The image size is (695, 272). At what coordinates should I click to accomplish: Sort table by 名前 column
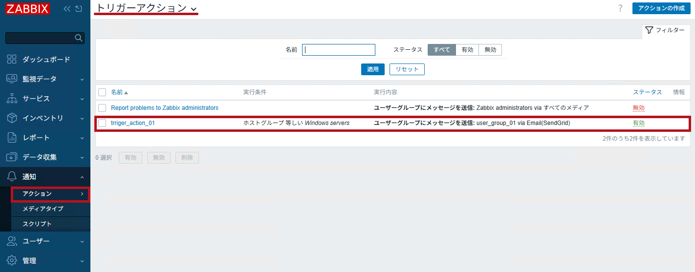point(119,92)
